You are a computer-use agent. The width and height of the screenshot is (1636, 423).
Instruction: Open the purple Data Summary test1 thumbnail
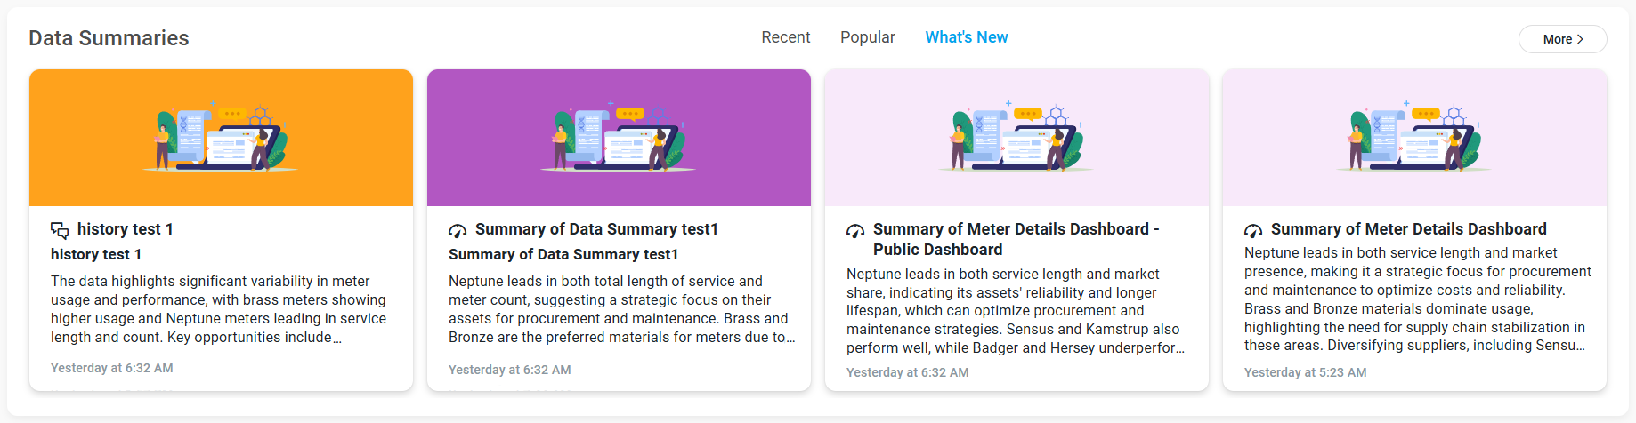coord(619,138)
